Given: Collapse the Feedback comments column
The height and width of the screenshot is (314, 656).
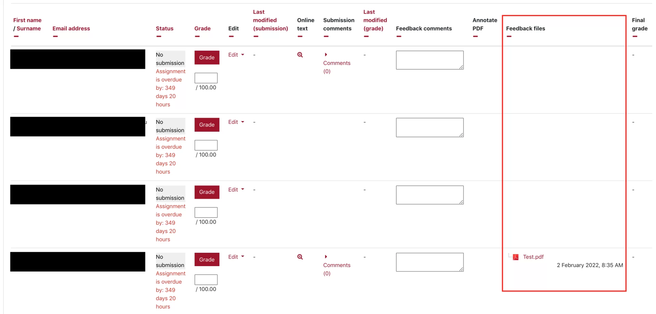Looking at the screenshot, I should pos(399,36).
